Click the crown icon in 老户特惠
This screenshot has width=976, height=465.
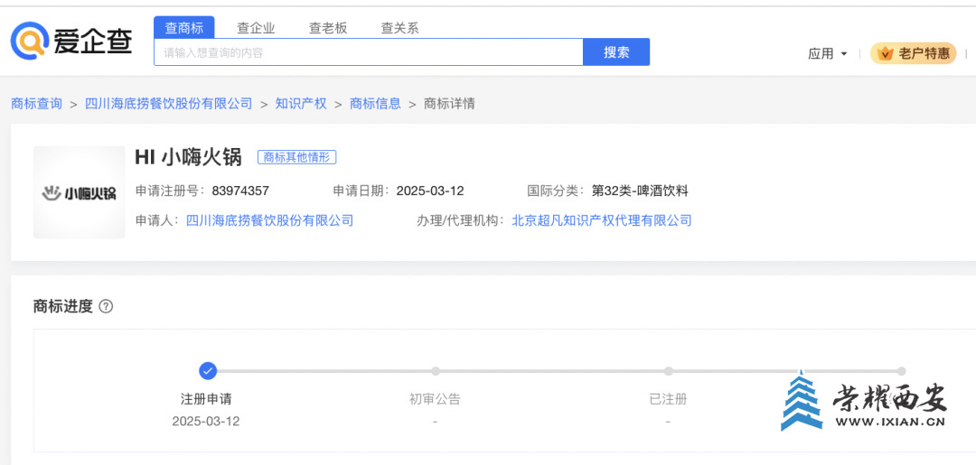tap(885, 53)
